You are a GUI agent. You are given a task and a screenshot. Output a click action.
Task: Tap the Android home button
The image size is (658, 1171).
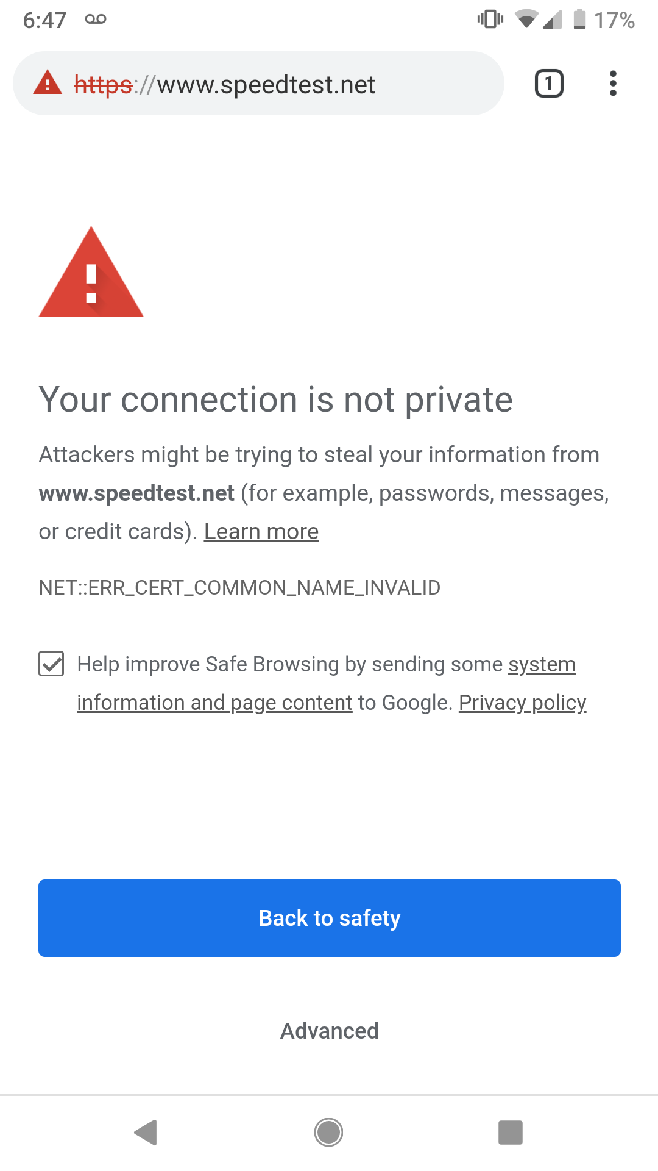pyautogui.click(x=329, y=1133)
